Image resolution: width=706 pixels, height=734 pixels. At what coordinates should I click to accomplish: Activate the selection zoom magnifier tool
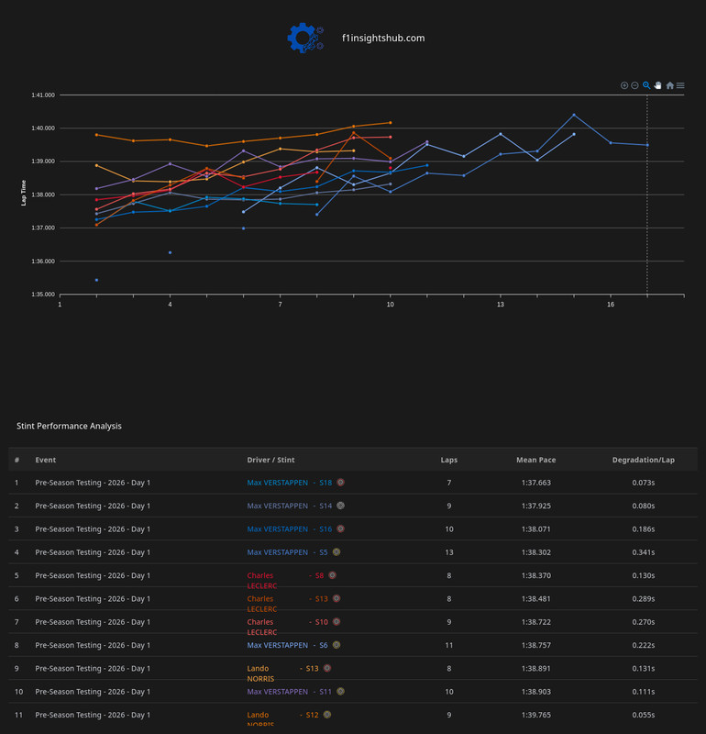[x=646, y=85]
